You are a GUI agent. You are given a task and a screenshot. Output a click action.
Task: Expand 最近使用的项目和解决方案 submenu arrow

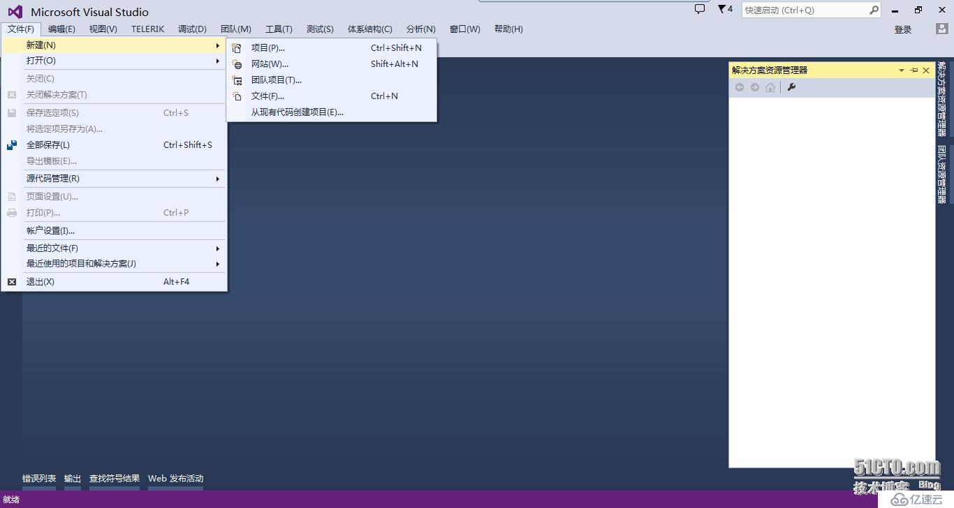[218, 264]
